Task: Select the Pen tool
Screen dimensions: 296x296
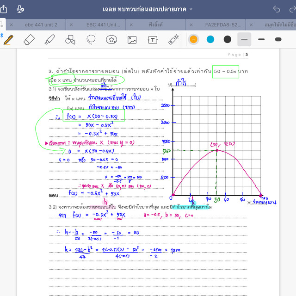Action: pyautogui.click(x=8, y=40)
